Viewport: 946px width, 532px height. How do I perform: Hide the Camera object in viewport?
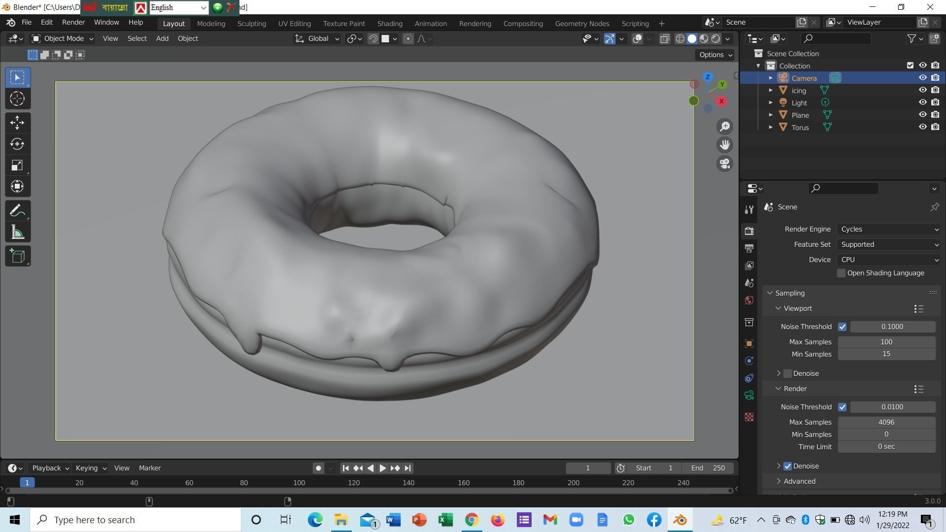coord(922,78)
